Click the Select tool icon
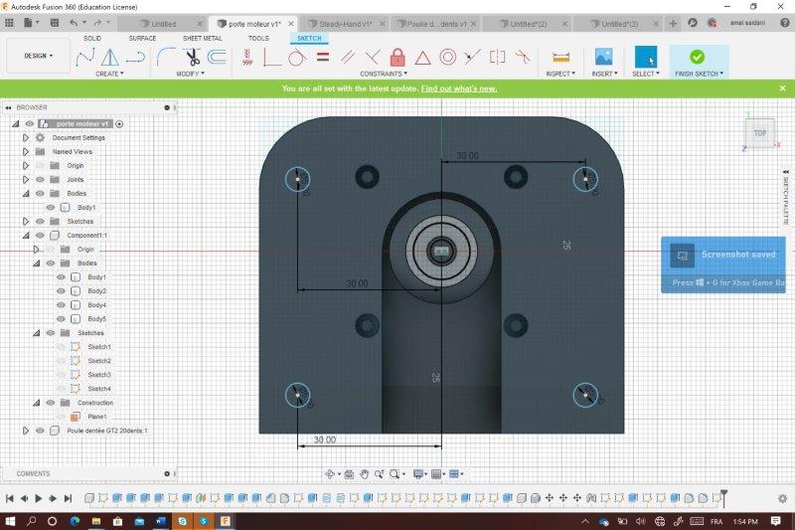The height and width of the screenshot is (530, 795). point(645,57)
